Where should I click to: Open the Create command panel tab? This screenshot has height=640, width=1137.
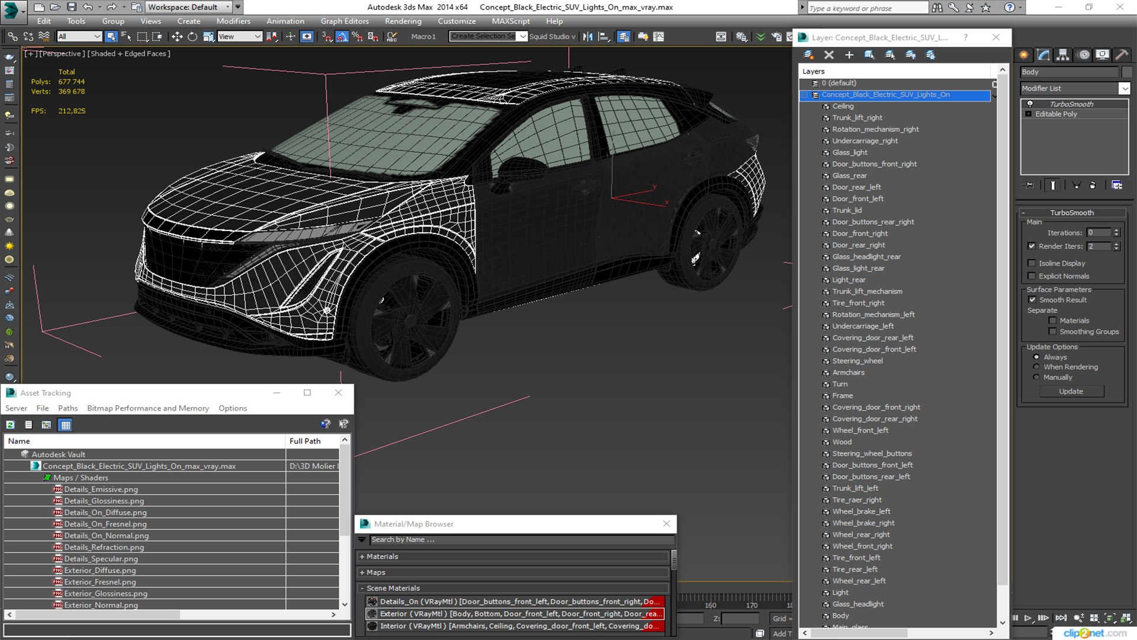coord(1024,55)
